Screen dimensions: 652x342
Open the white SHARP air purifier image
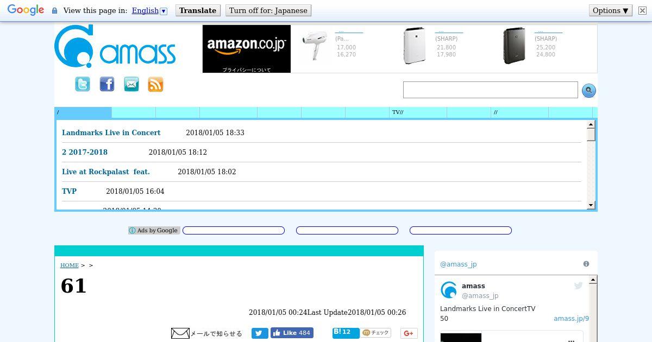[415, 46]
